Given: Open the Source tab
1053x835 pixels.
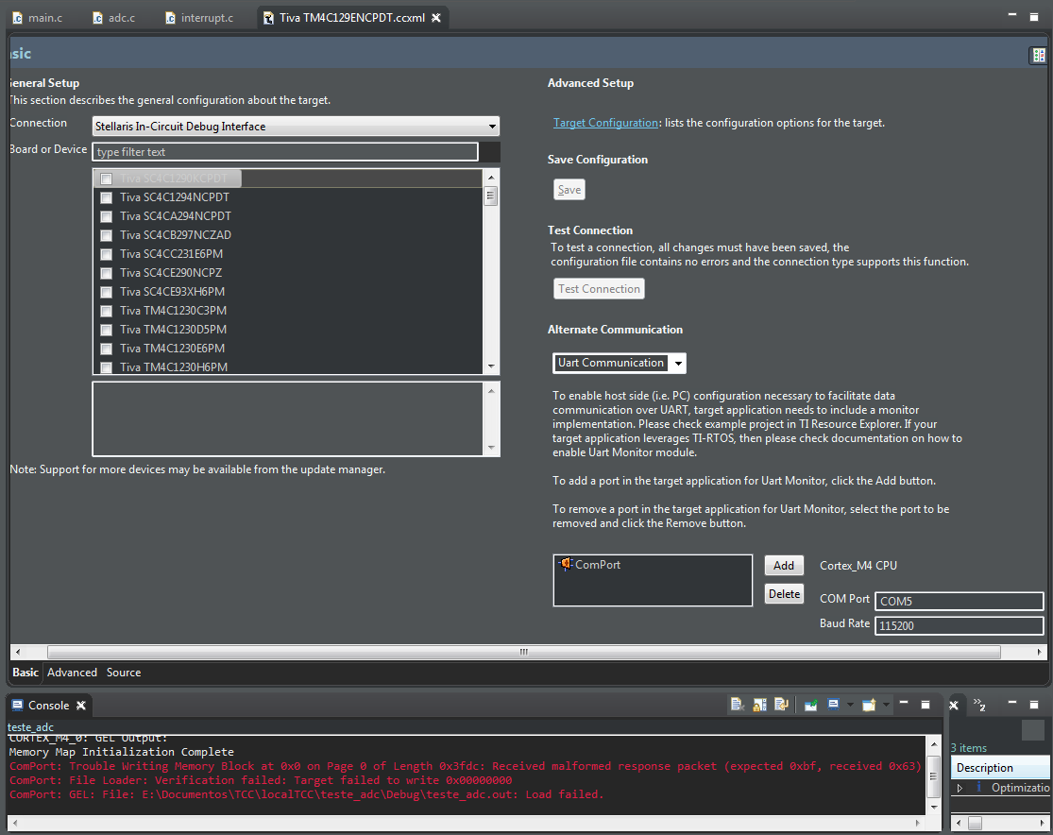Looking at the screenshot, I should (124, 673).
